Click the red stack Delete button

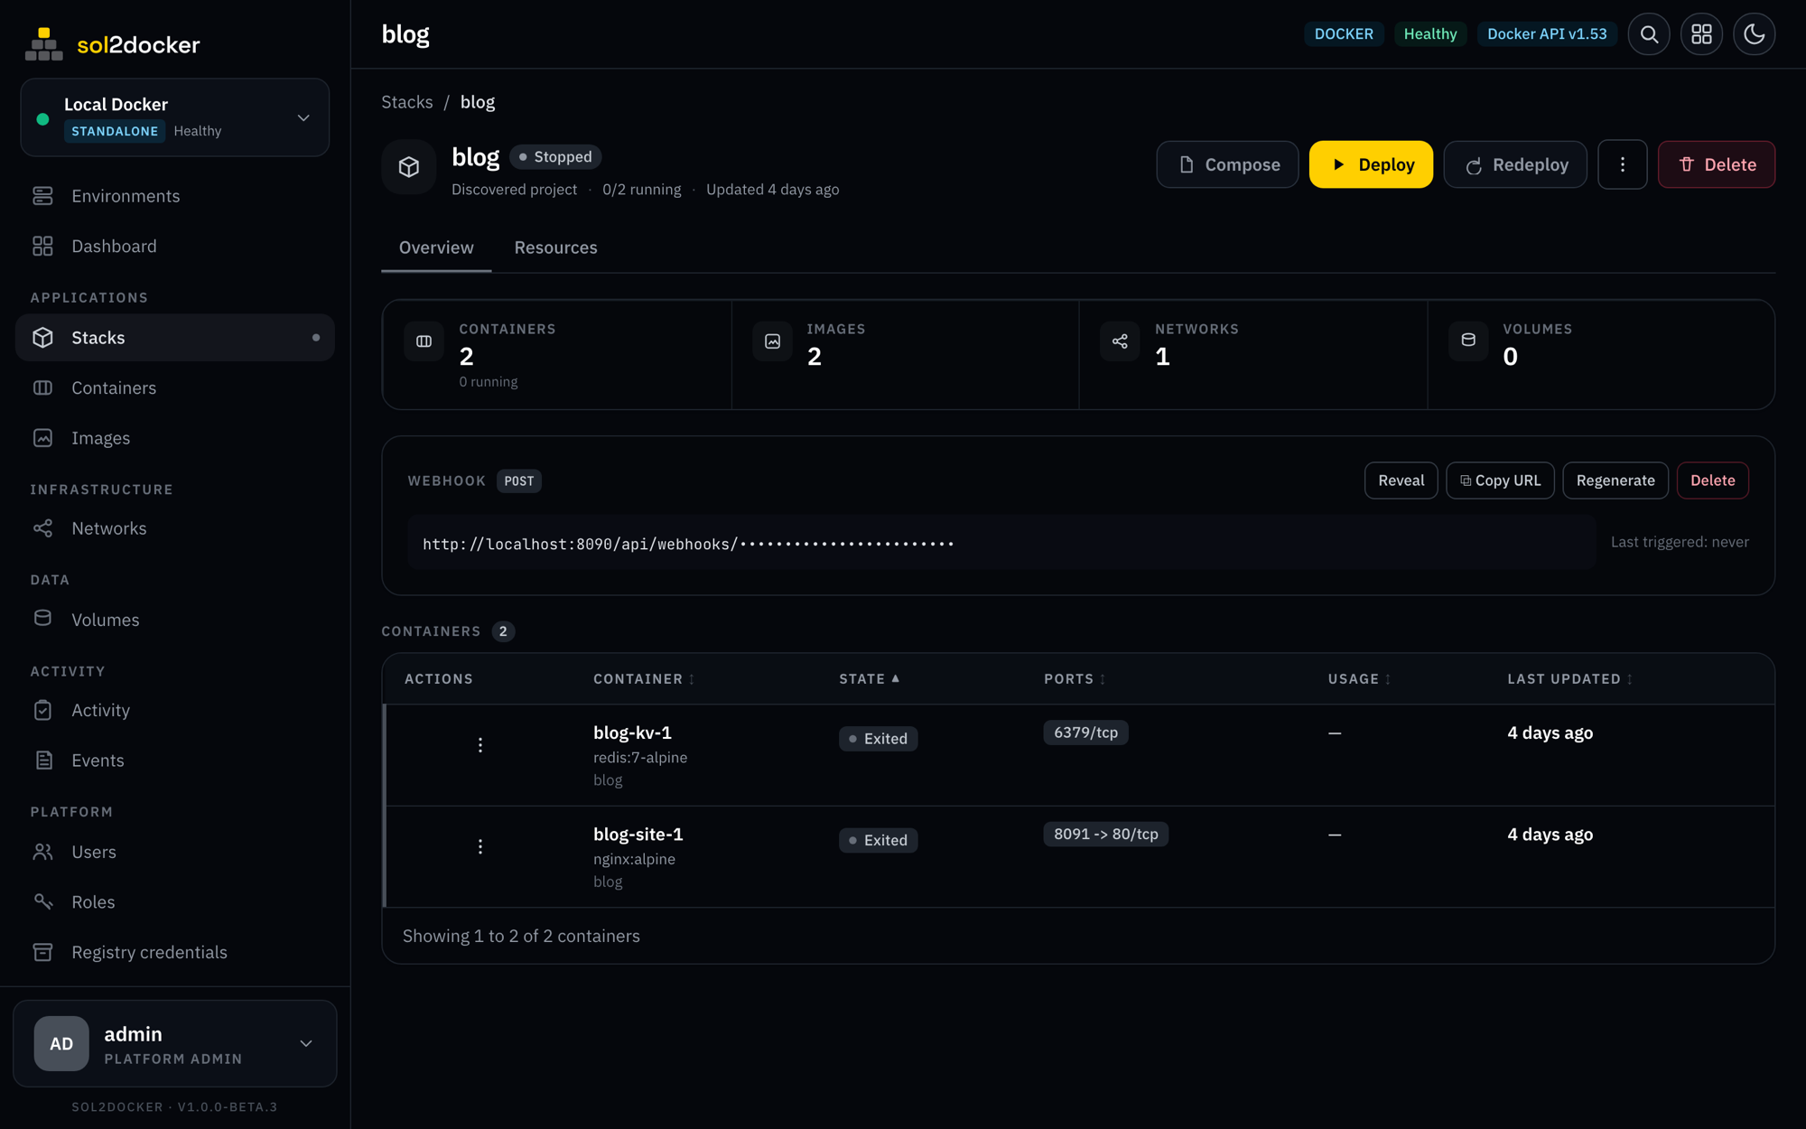pyautogui.click(x=1717, y=164)
